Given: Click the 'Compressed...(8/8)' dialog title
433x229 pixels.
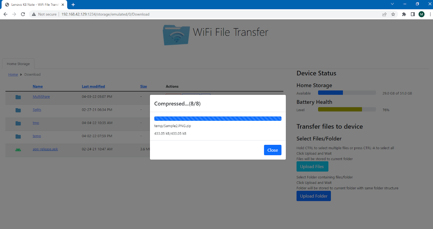Looking at the screenshot, I should 177,104.
